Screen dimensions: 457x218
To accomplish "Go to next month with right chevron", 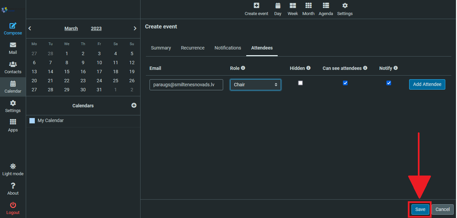I will (x=135, y=28).
